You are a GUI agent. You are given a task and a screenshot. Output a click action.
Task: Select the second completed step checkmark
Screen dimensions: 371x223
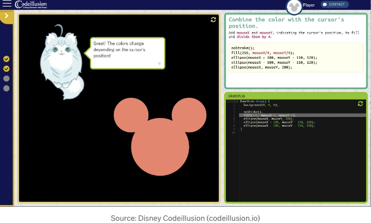coord(7,69)
